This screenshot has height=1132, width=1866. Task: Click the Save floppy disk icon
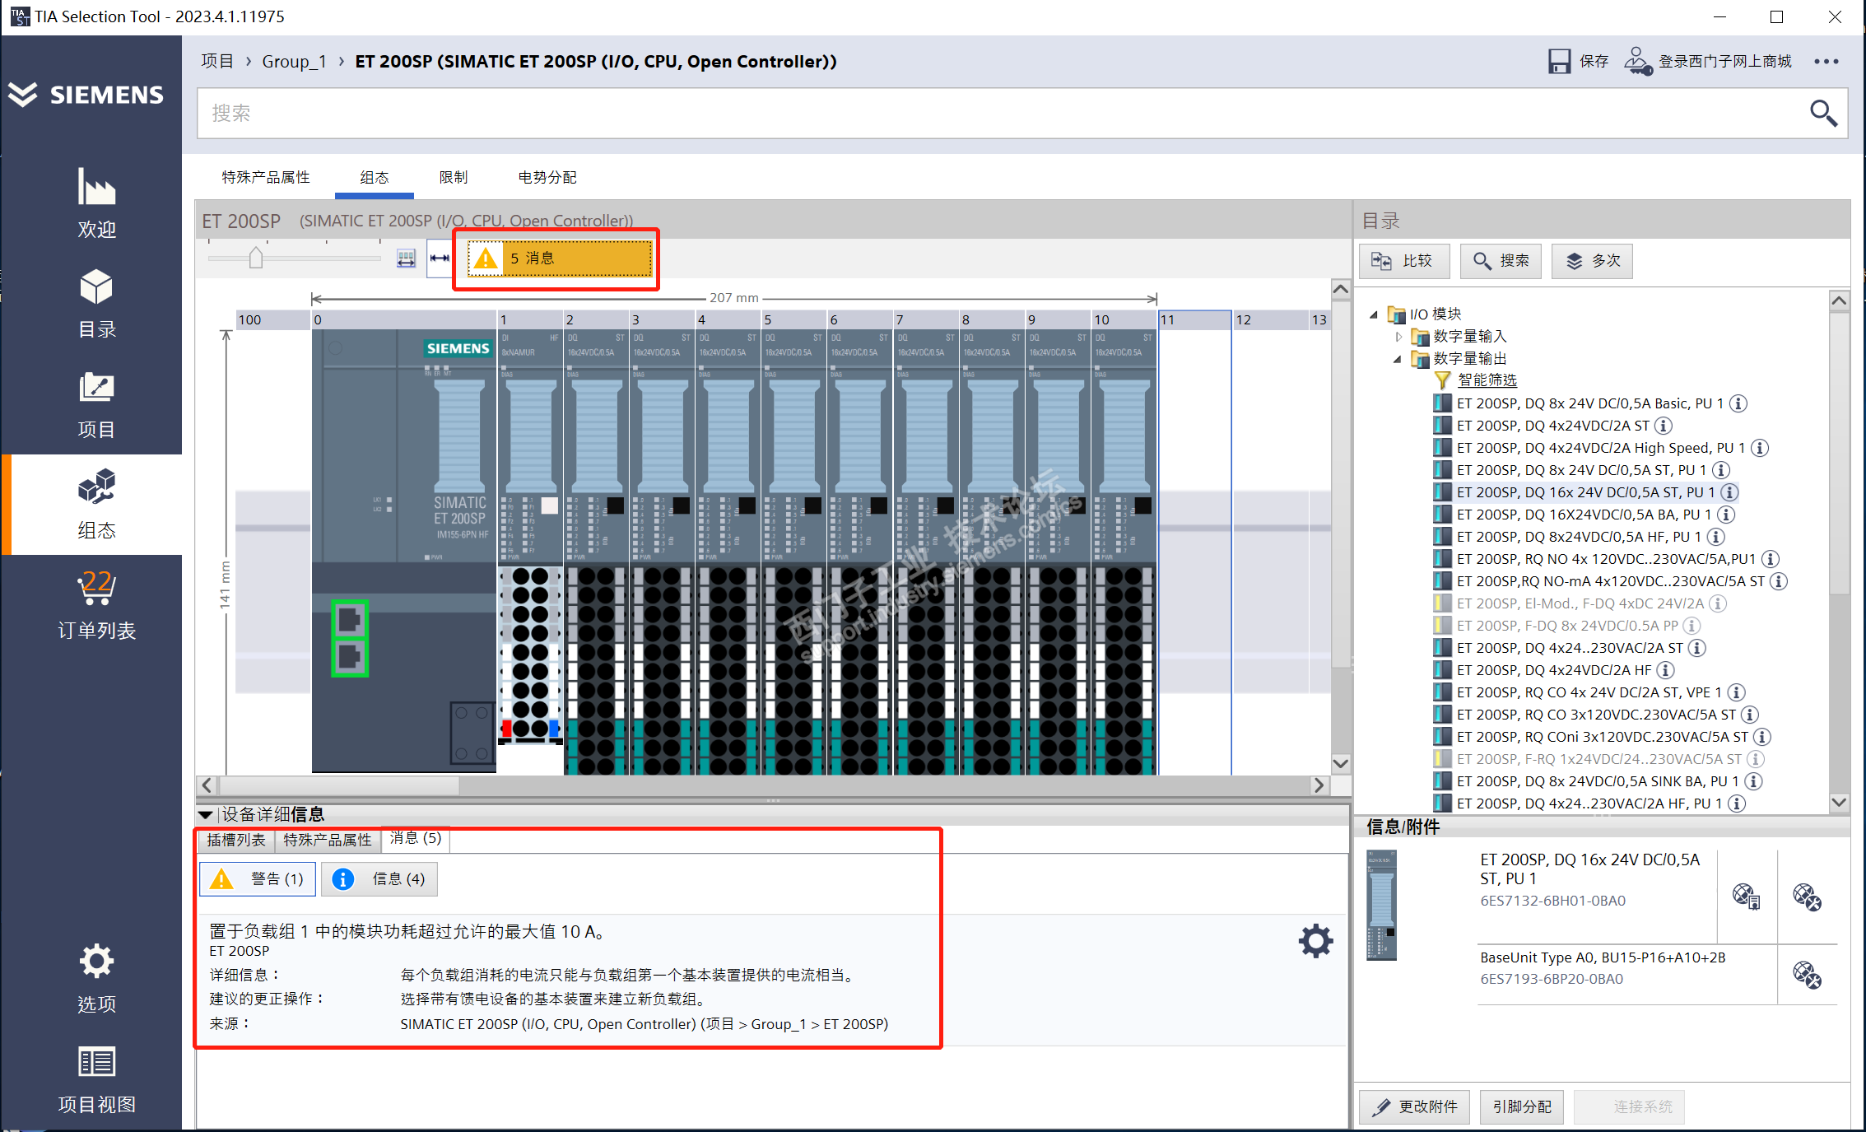[x=1559, y=62]
